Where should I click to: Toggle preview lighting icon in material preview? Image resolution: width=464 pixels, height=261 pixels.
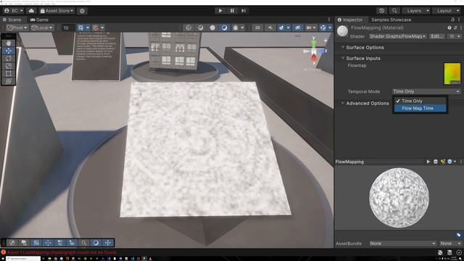[443, 162]
